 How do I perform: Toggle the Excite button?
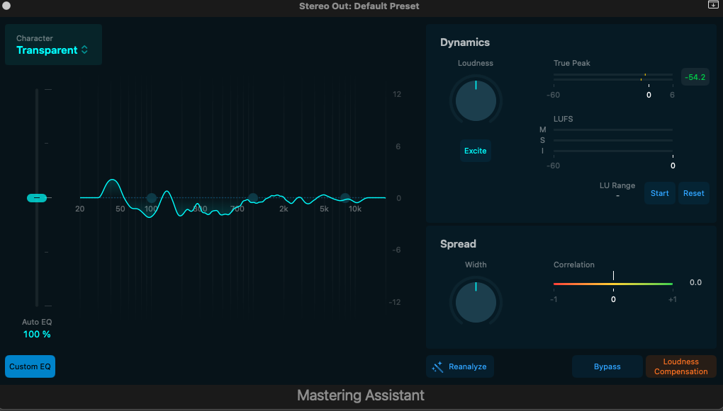point(476,151)
